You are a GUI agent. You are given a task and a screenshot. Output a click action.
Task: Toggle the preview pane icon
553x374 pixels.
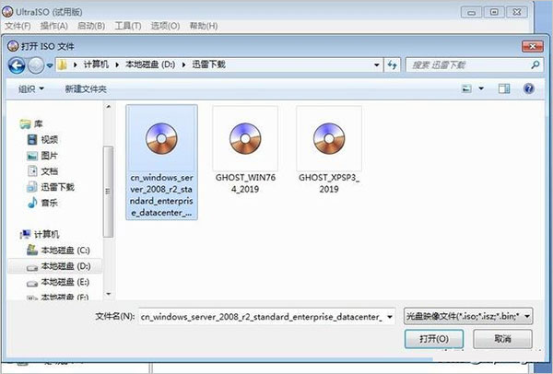point(504,88)
